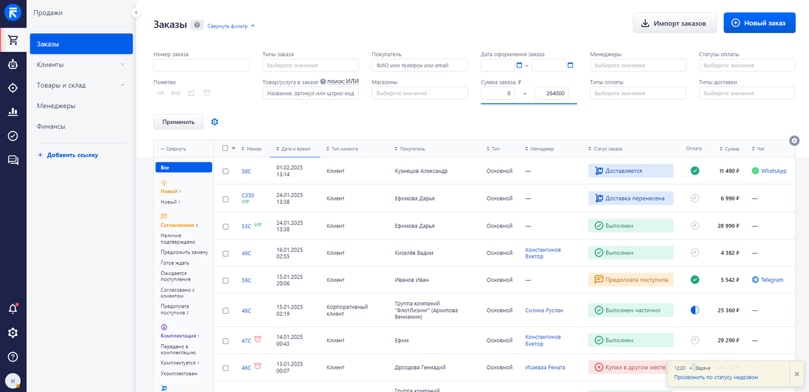Select checkbox for order 59C

(226, 280)
